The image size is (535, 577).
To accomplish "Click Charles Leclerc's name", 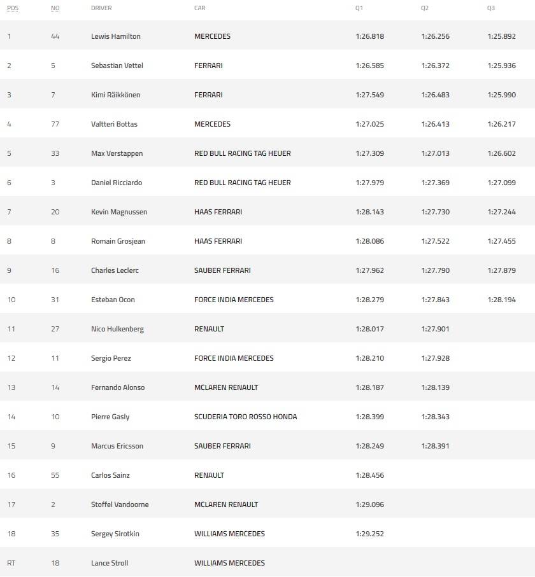I will [115, 270].
